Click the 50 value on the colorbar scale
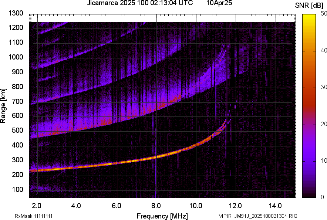 [324, 13]
